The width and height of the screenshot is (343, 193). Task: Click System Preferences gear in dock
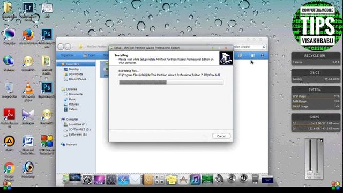tap(87, 180)
